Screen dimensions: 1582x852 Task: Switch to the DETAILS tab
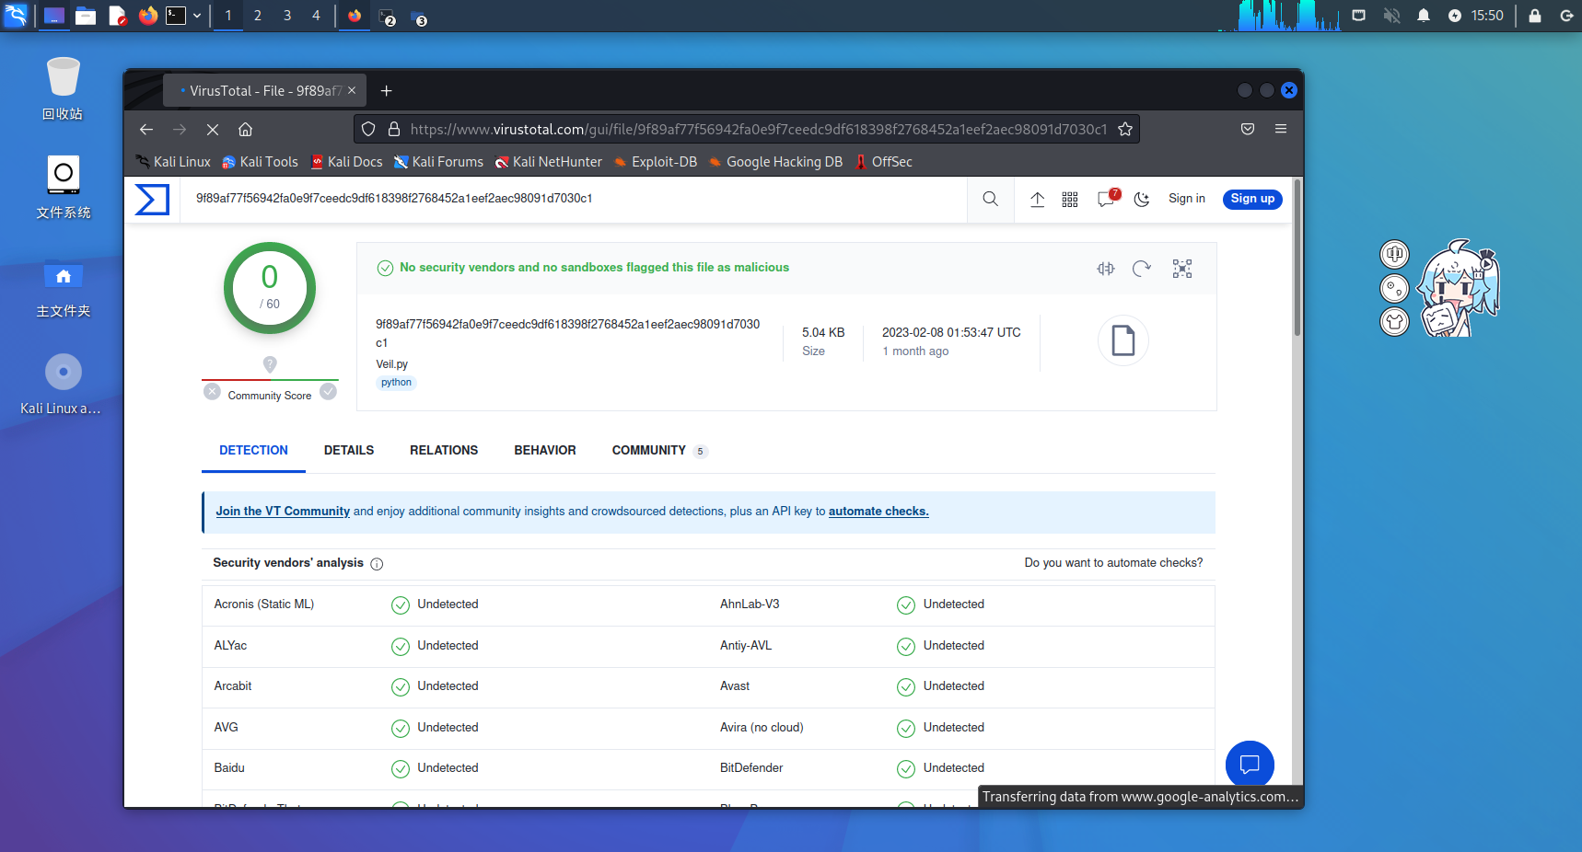[349, 451]
